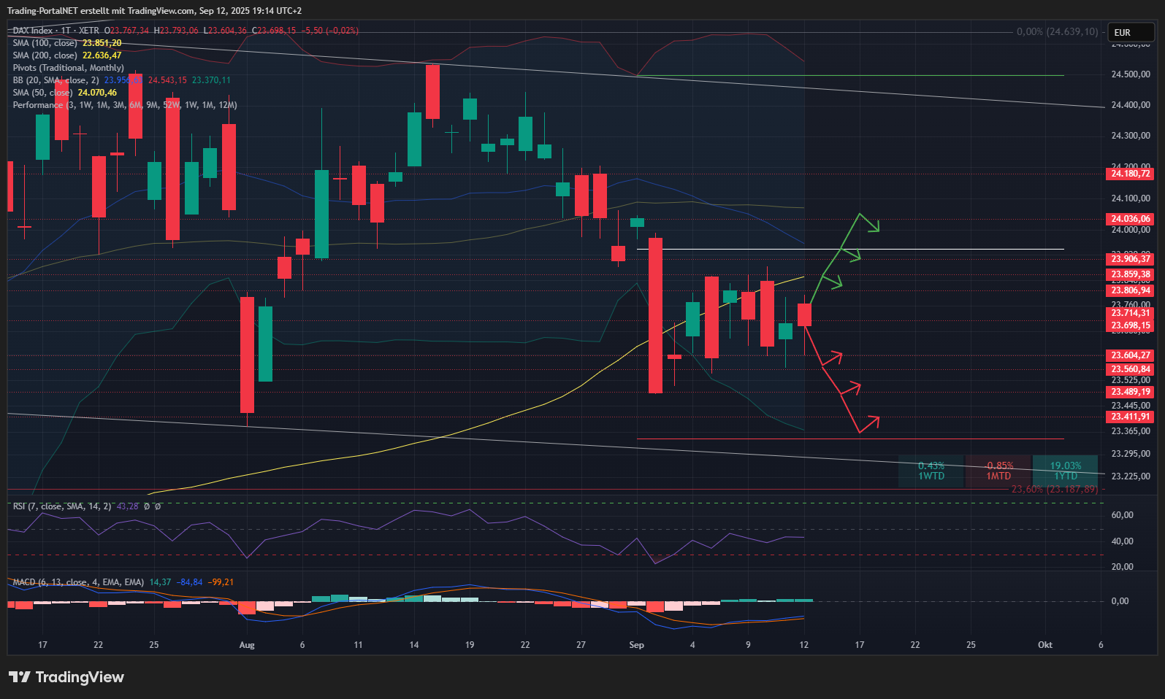Select the SMA (100, close) legend
Screen dimensions: 1165x699
click(45, 43)
